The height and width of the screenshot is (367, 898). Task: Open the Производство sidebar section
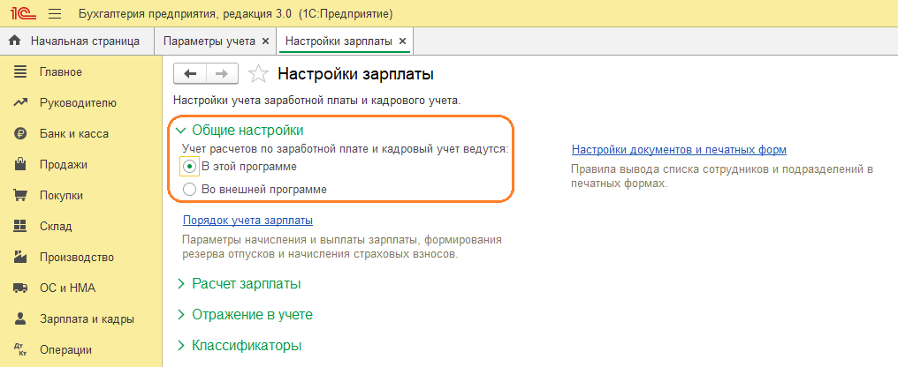[77, 257]
